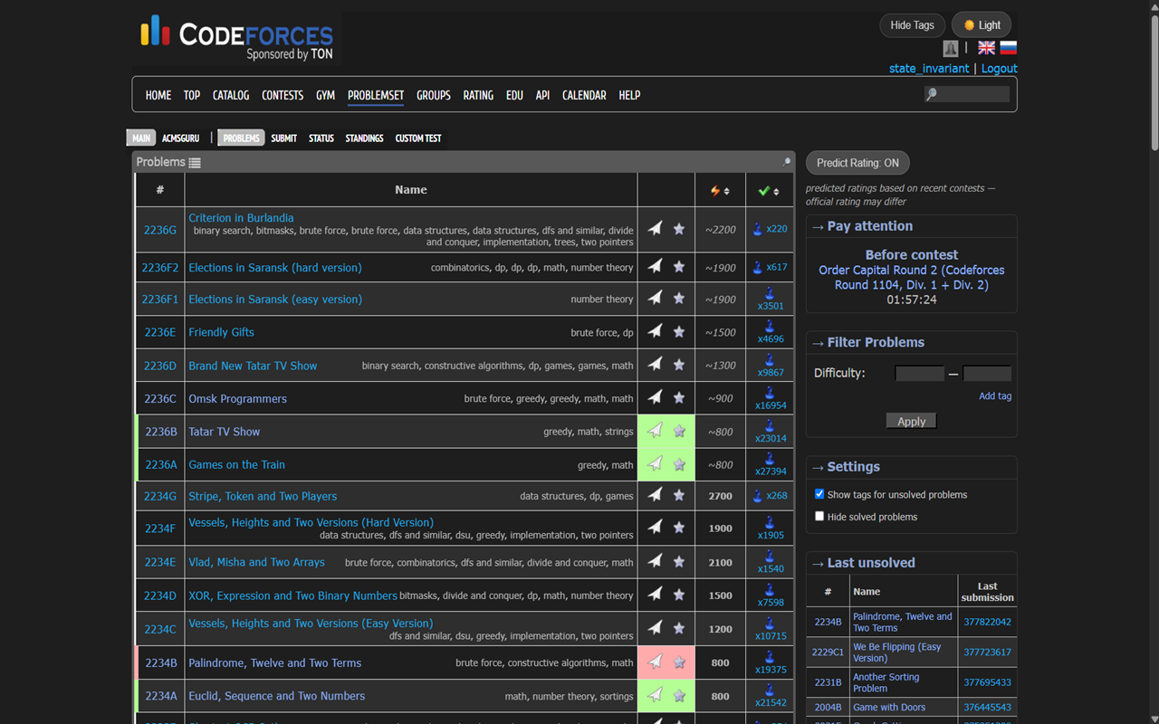
Task: Star Stripe, Token and Two Players problem
Action: [679, 495]
